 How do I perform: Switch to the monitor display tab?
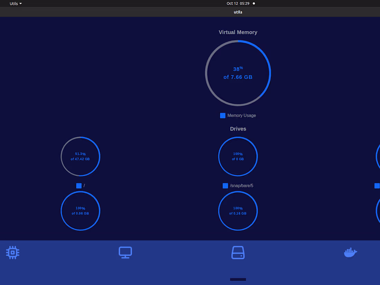point(125,253)
